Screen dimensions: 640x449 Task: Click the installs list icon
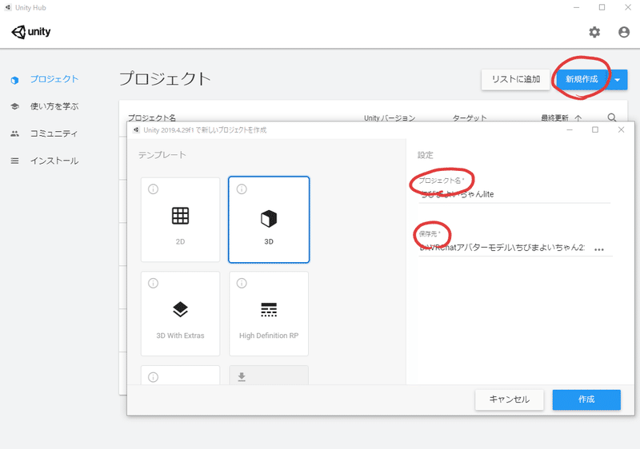[x=14, y=161]
